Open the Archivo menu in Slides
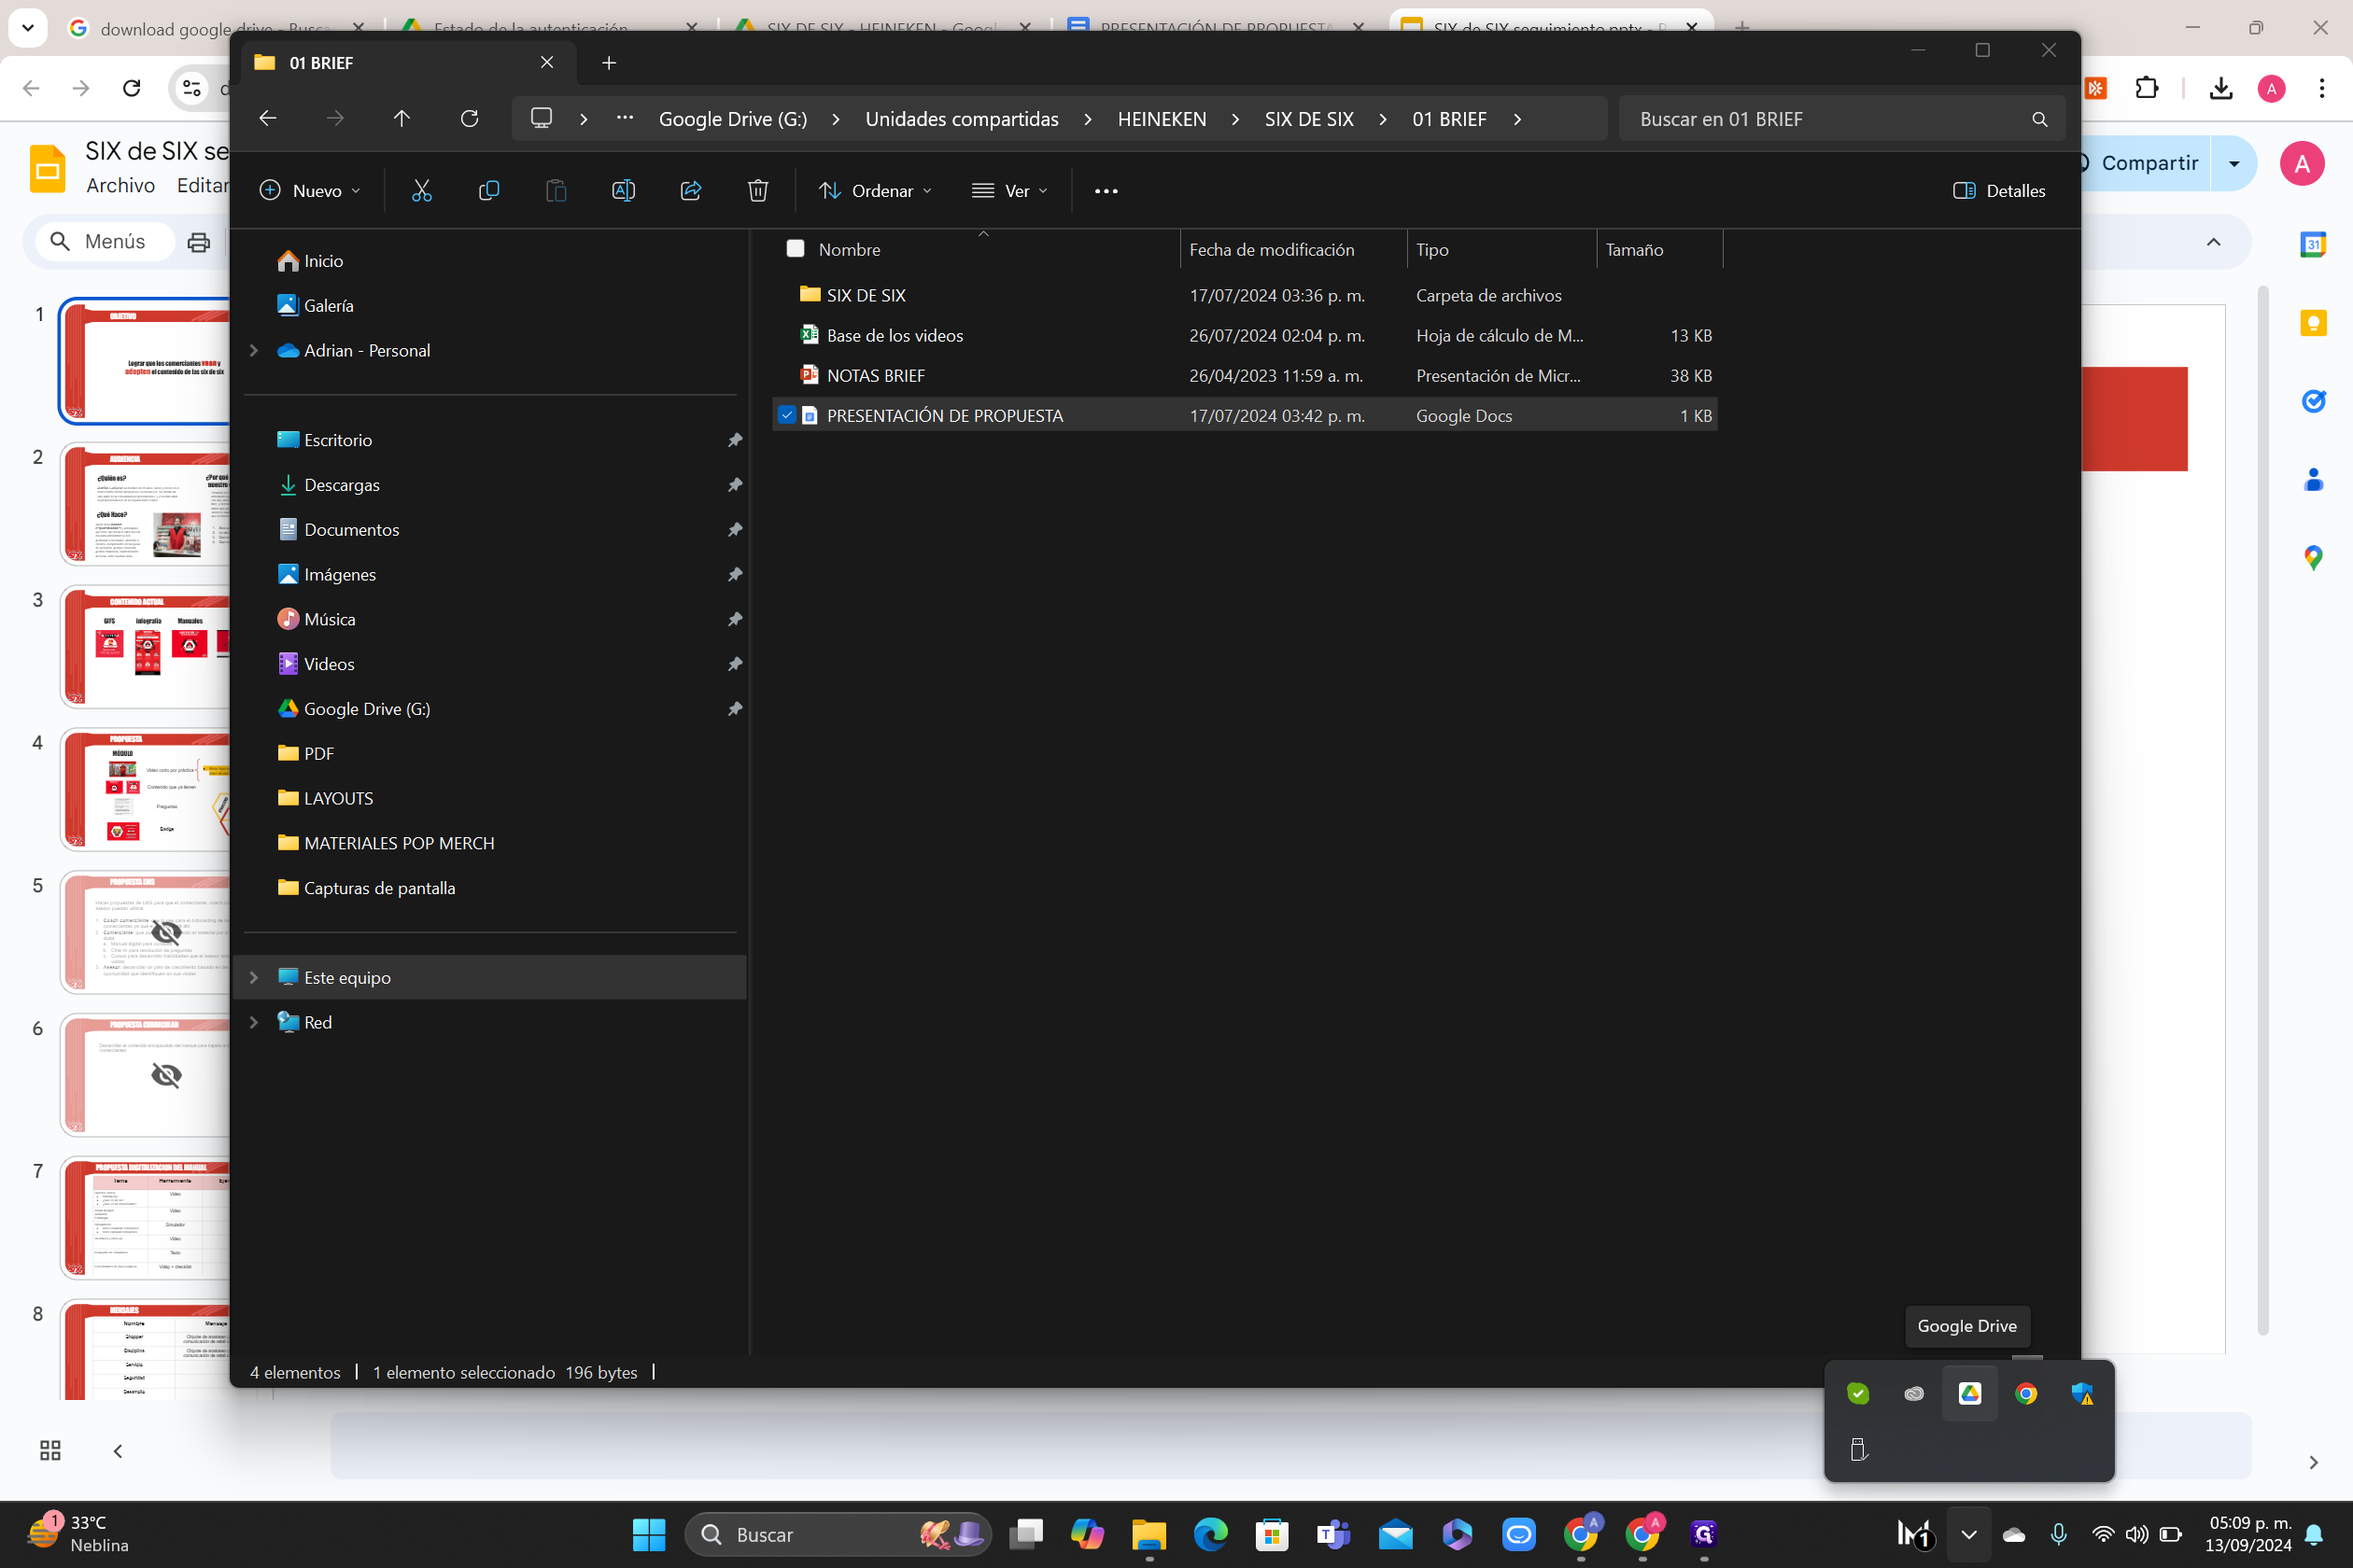The width and height of the screenshot is (2353, 1568). click(120, 185)
